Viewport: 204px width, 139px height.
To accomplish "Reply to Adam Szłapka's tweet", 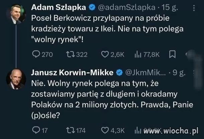I will pyautogui.click(x=35, y=54).
